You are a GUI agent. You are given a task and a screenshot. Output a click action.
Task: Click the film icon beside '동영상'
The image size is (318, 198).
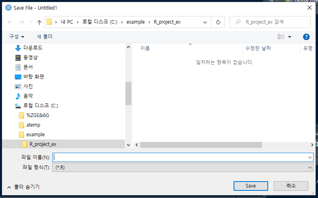[18, 58]
